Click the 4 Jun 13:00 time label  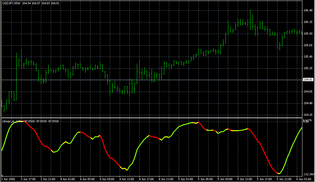127,179
